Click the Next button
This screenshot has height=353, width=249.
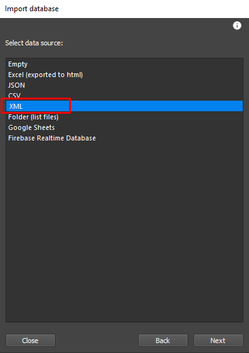218,340
